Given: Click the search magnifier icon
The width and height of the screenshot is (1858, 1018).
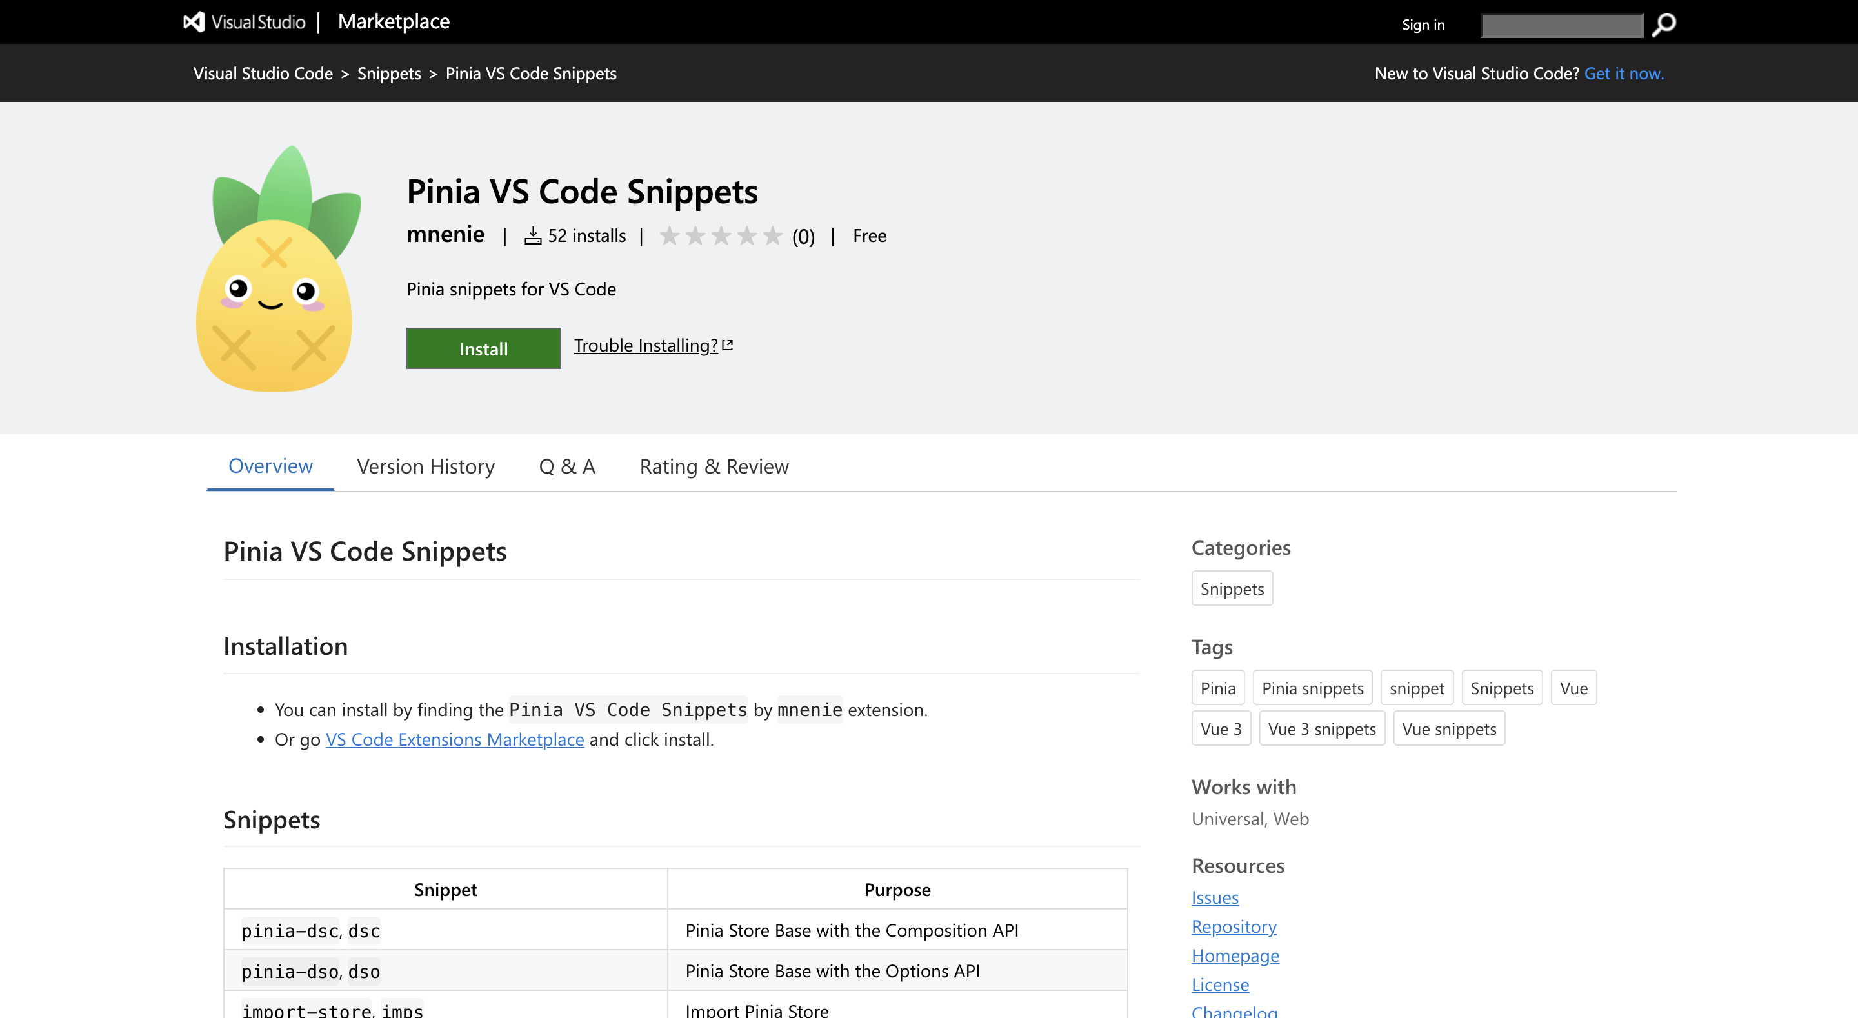Looking at the screenshot, I should pyautogui.click(x=1664, y=25).
